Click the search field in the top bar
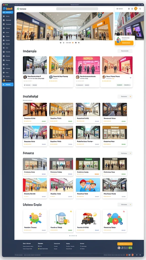This screenshot has height=260, width=146. tap(77, 9)
